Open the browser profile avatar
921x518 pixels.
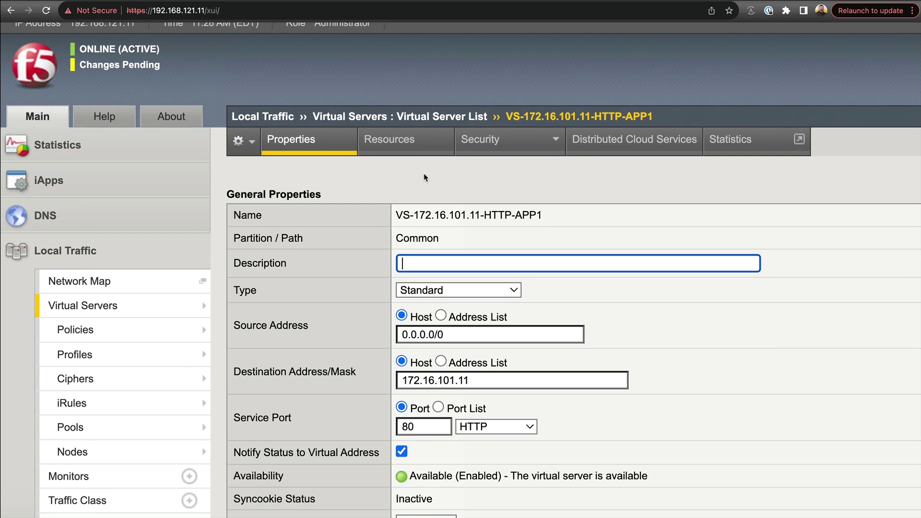[821, 11]
